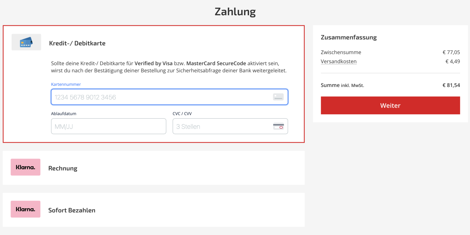Click the Klarna logo next to Rechnung

click(x=26, y=167)
